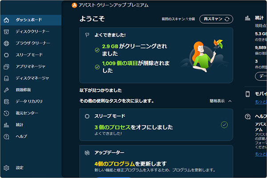This screenshot has height=178, width=267.
Task: Click もっと link under help section
Action: [261, 154]
